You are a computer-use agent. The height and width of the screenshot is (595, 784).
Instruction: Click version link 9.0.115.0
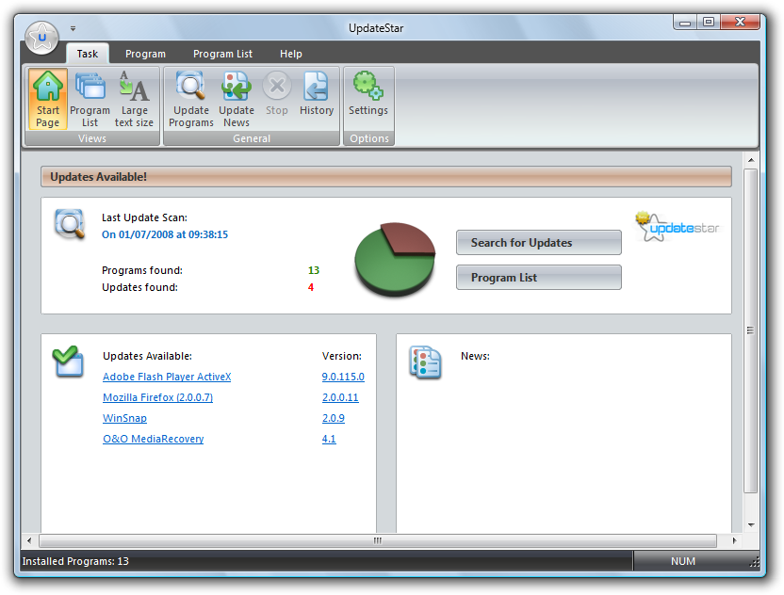pos(343,377)
